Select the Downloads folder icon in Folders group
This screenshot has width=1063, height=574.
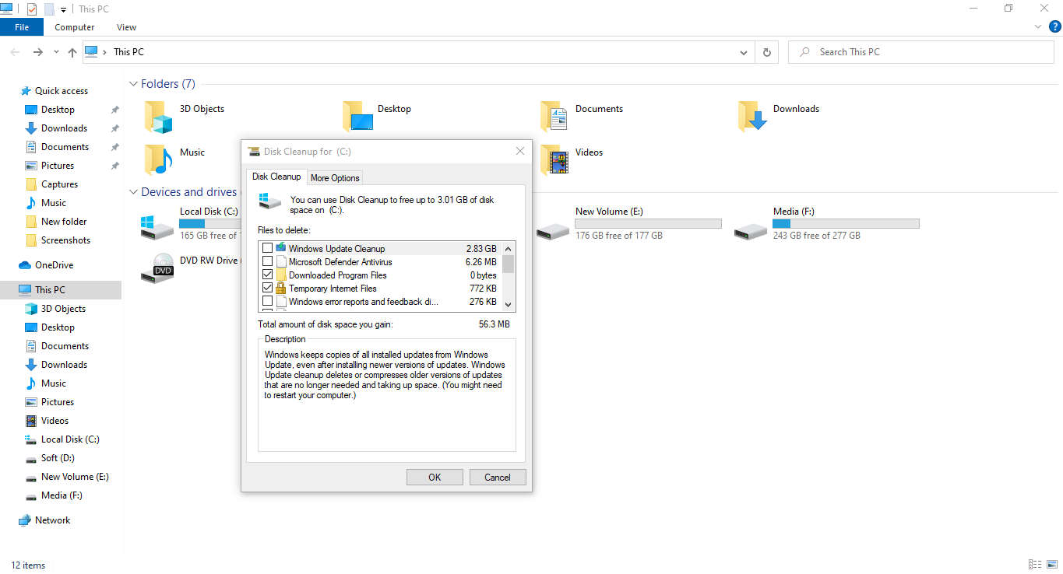click(753, 116)
